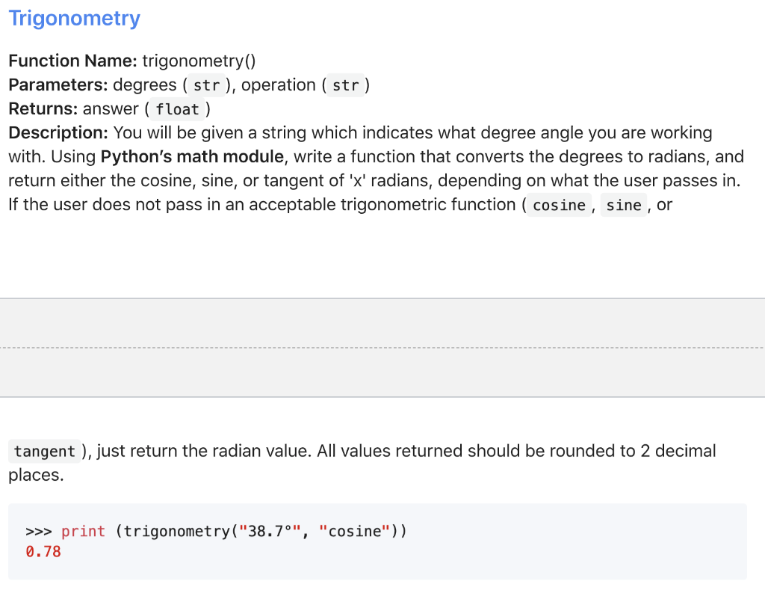The image size is (765, 590).
Task: Click the cosine inline code chip
Action: (559, 205)
